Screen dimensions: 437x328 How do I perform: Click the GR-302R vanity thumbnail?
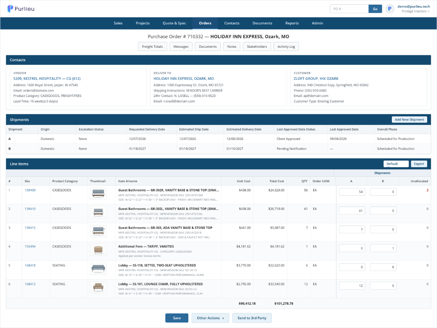[98, 193]
